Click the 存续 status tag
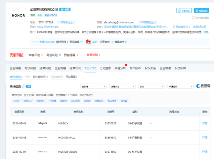Viewport: 214px width, 159px height. [x=32, y=15]
